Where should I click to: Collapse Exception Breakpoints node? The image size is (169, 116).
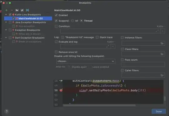coord(6,30)
